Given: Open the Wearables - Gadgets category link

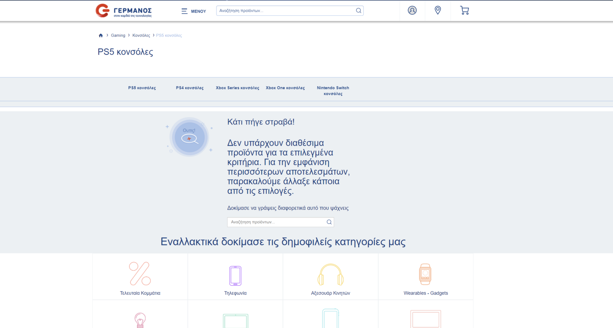Looking at the screenshot, I should 426,293.
